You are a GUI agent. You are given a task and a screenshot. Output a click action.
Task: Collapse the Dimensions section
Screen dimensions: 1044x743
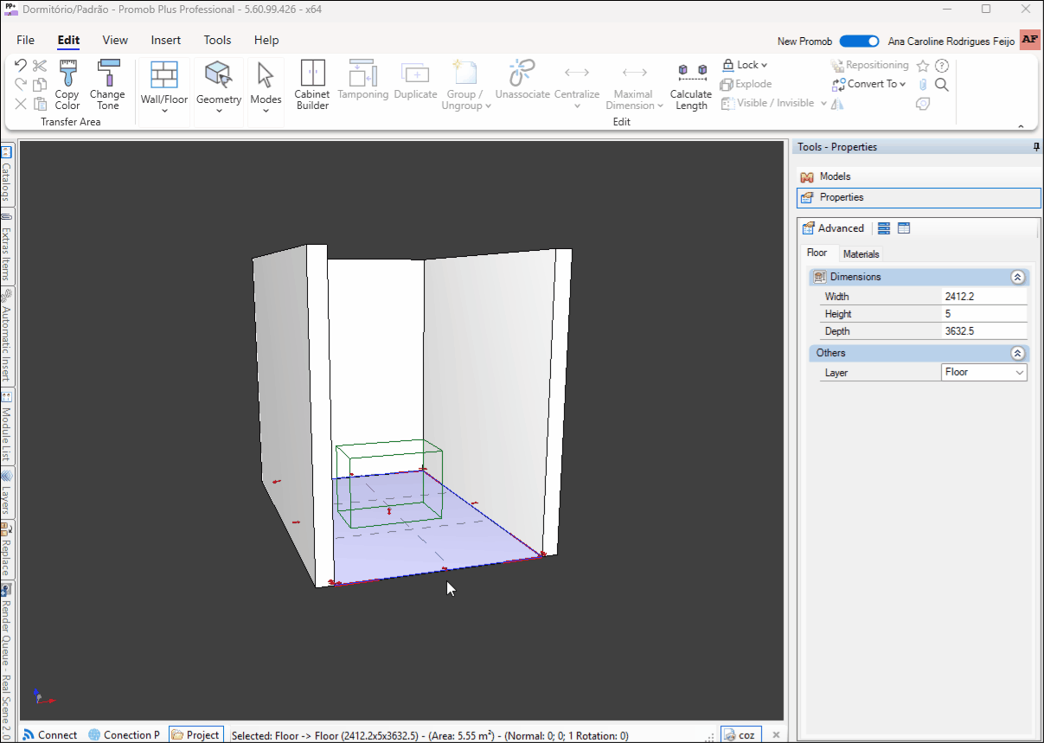pos(1017,278)
